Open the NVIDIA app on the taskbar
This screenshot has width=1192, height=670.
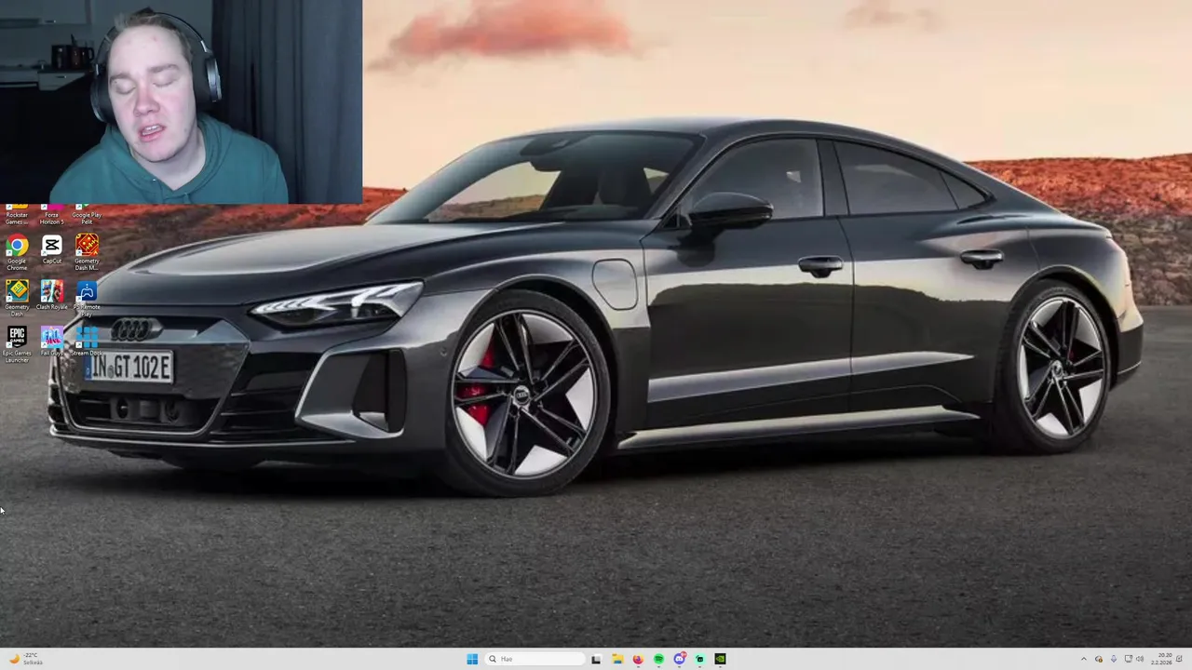721,659
